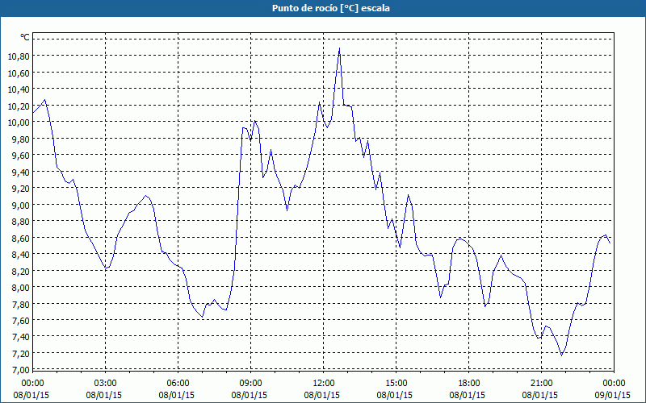Select the '09:00' time label
The image size is (646, 403).
click(250, 384)
